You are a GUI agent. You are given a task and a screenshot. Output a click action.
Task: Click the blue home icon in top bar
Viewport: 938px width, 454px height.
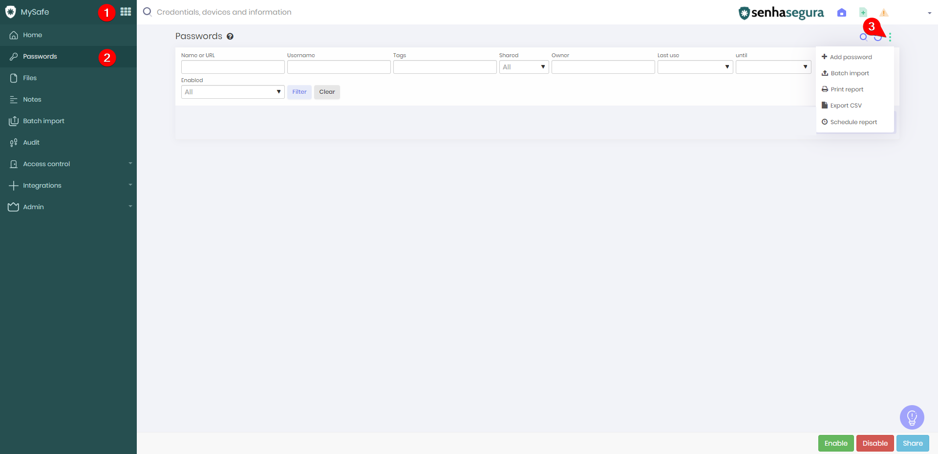point(841,13)
